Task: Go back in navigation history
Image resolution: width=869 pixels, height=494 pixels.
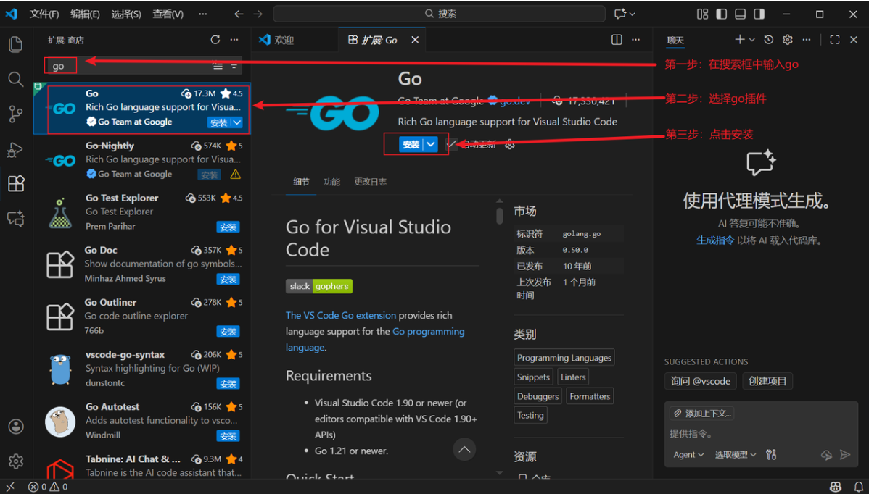Action: tap(239, 14)
